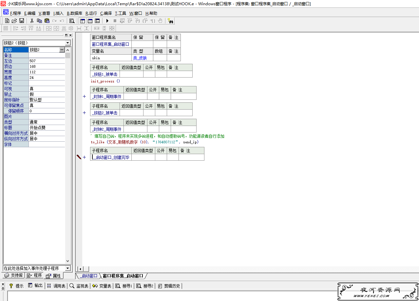Screen dimensions: 419x301
Task: Toggle the left work panel layout icon
Action: pos(83,21)
